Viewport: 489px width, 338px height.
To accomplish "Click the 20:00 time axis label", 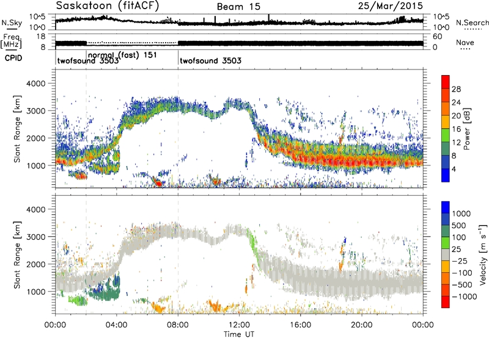I will point(362,325).
